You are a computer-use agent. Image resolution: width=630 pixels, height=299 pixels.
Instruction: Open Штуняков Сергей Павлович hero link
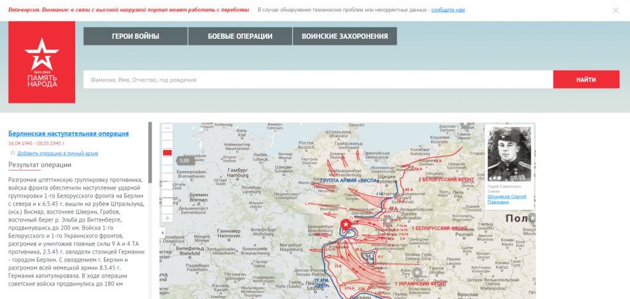[x=508, y=199]
